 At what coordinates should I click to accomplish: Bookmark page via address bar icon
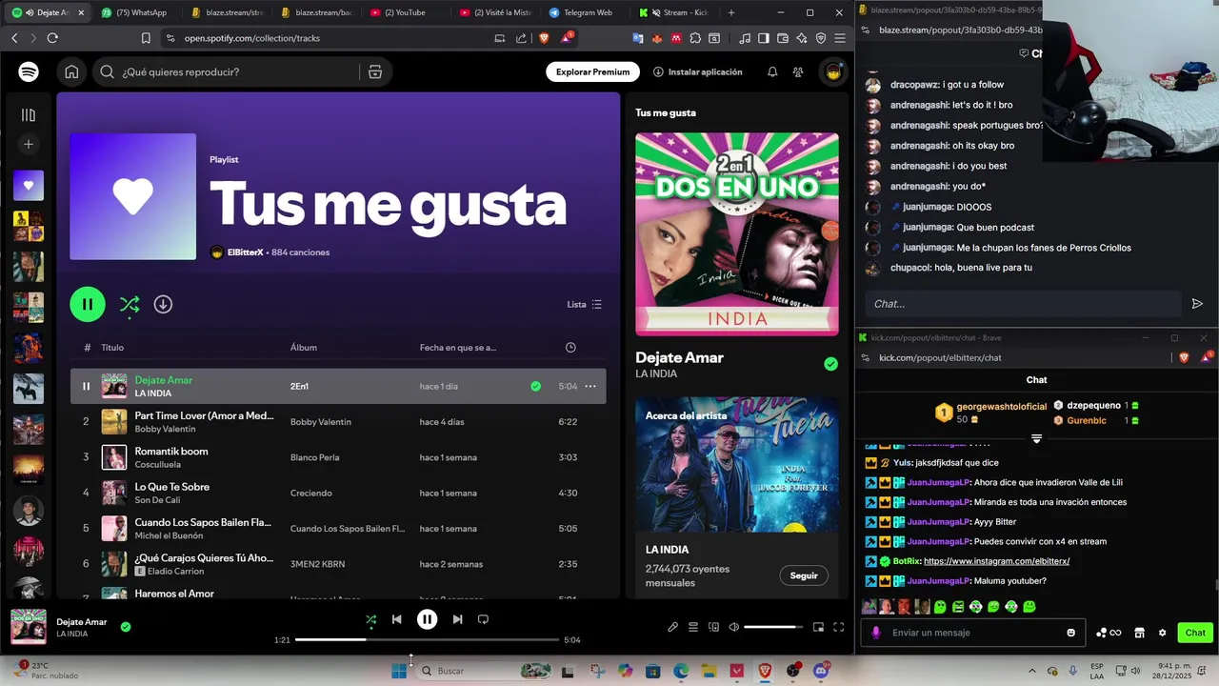(x=146, y=38)
